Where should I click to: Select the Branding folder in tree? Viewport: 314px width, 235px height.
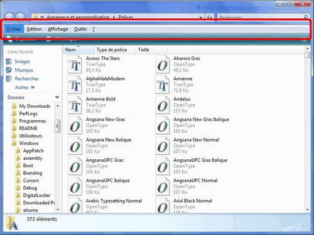click(x=33, y=173)
